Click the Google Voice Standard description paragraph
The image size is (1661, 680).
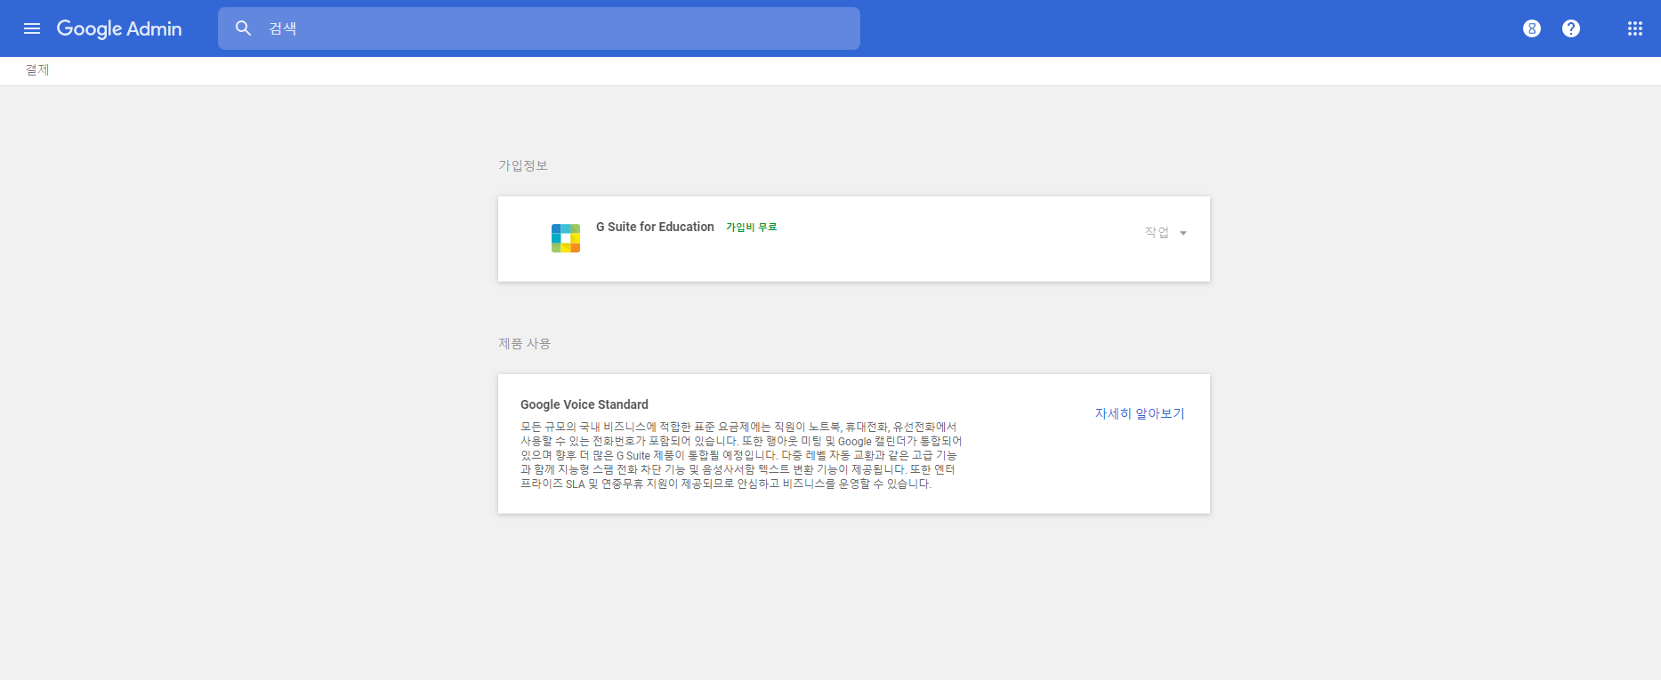741,455
